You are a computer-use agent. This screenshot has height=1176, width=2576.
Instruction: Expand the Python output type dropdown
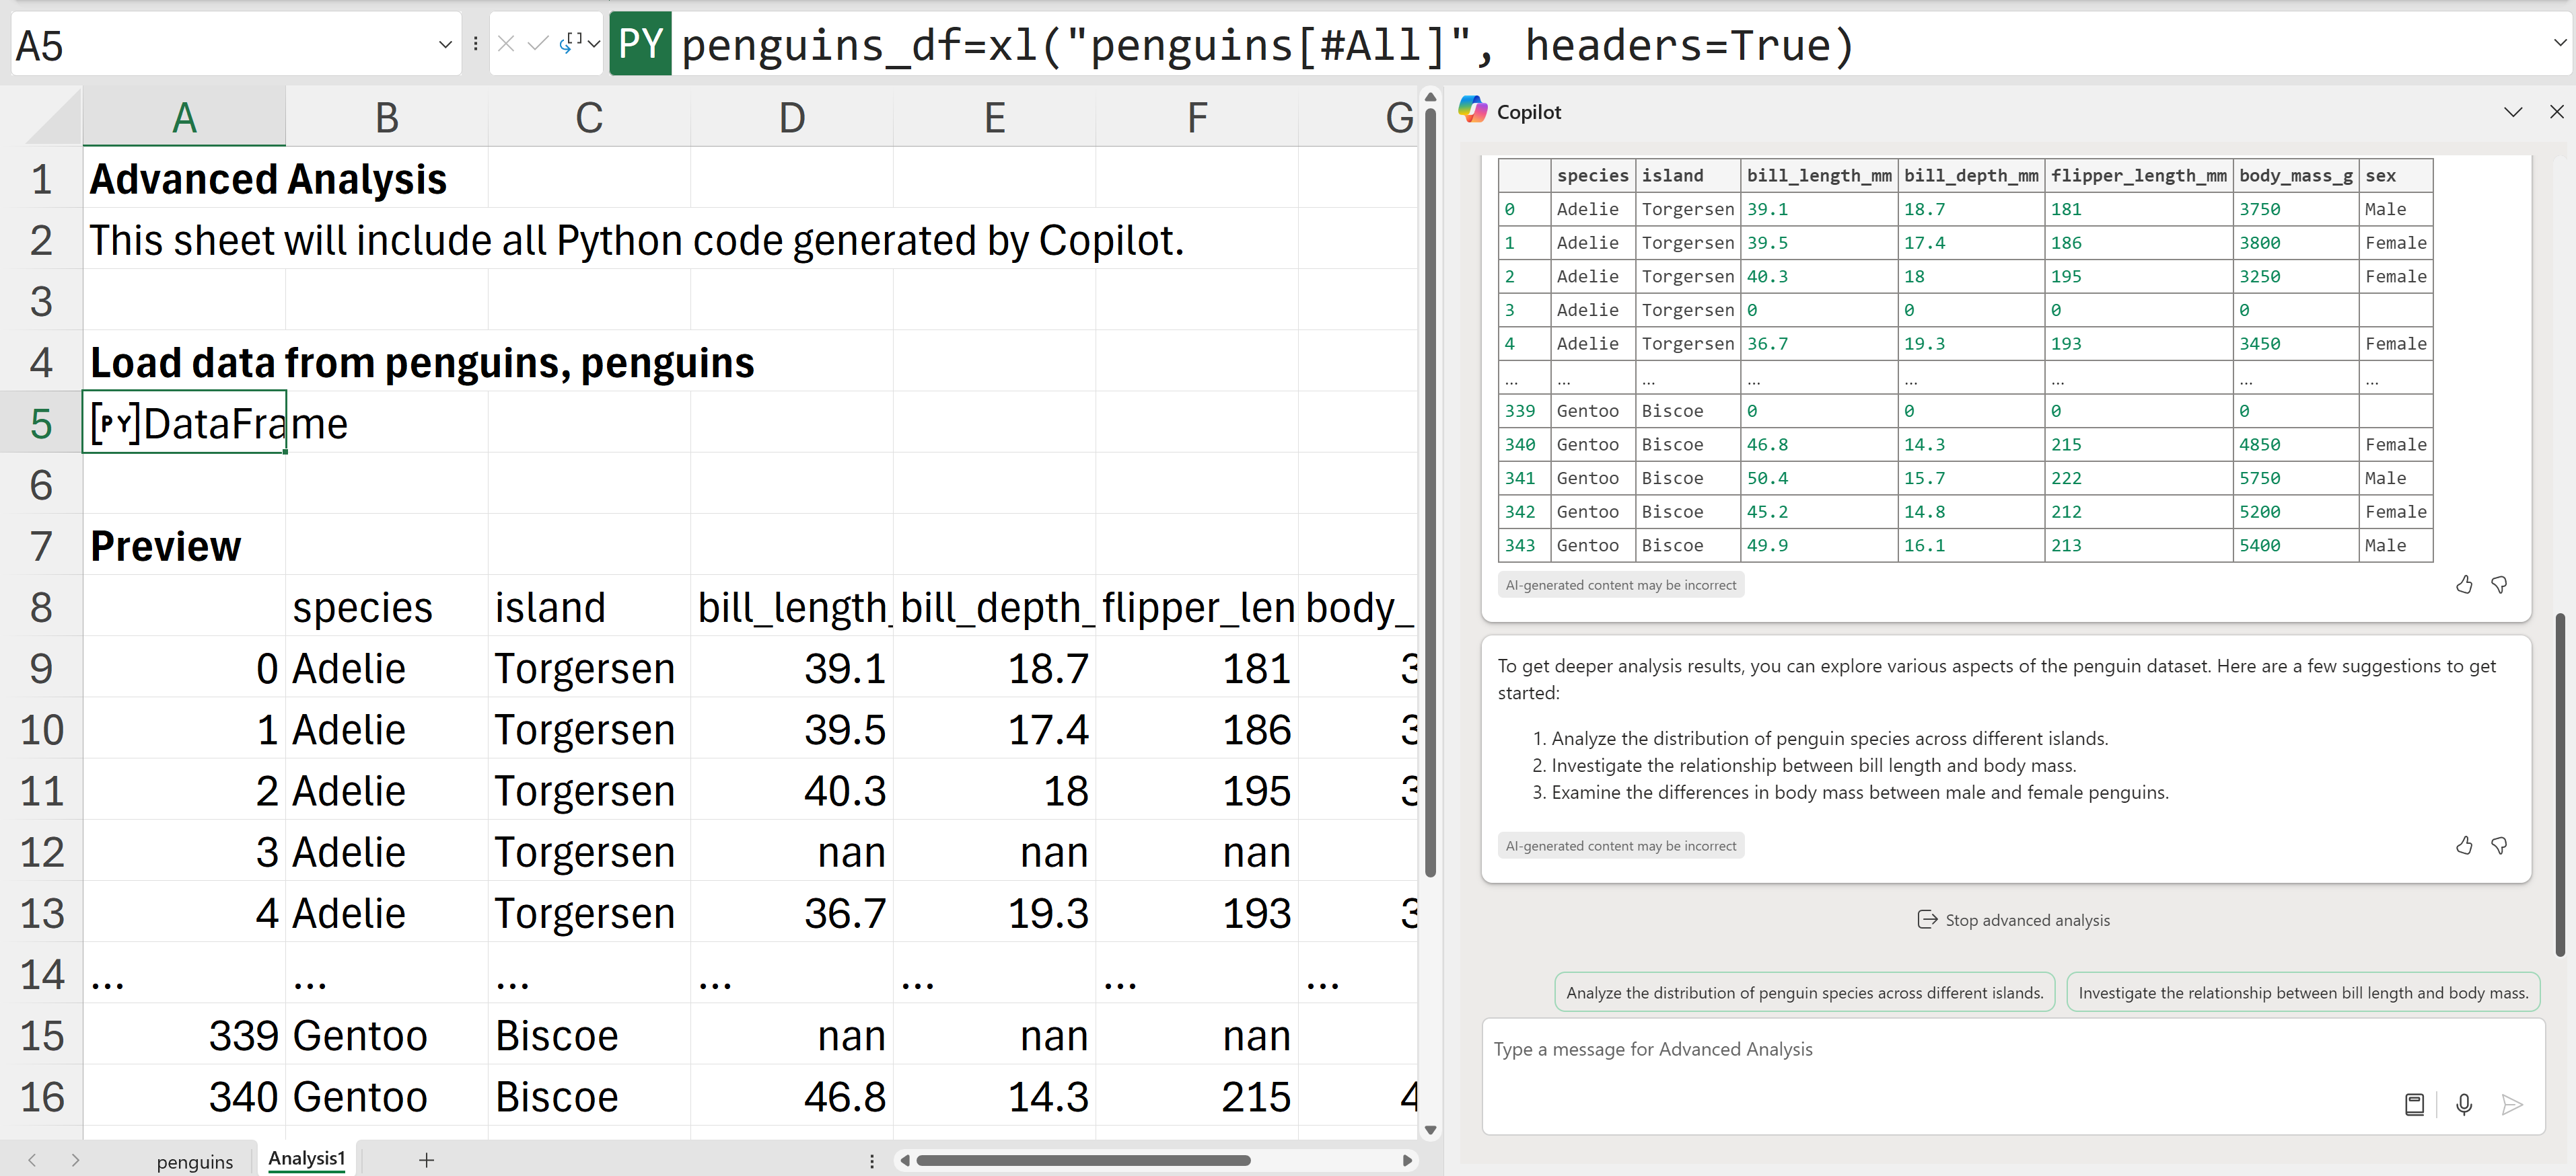click(x=594, y=43)
